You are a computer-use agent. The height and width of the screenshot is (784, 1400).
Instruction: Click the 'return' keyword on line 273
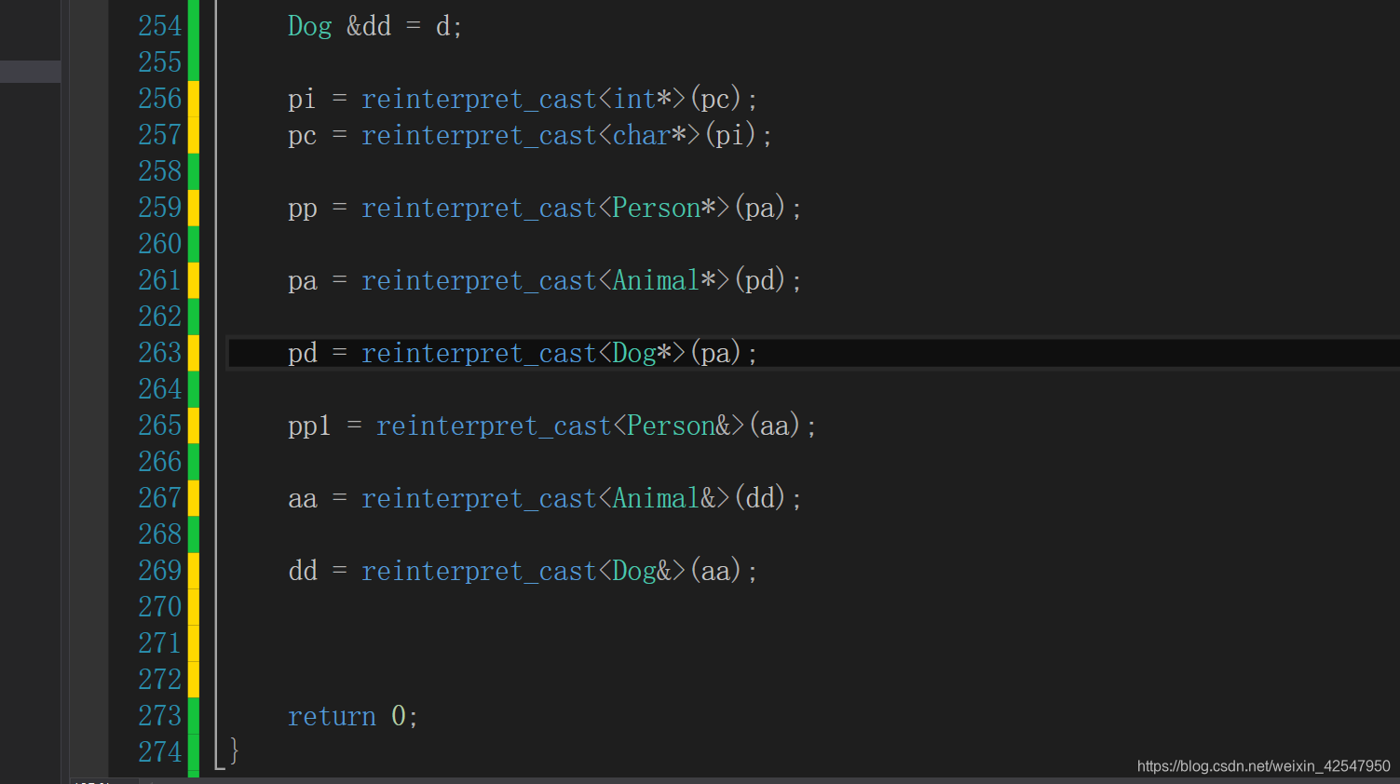[x=332, y=717]
